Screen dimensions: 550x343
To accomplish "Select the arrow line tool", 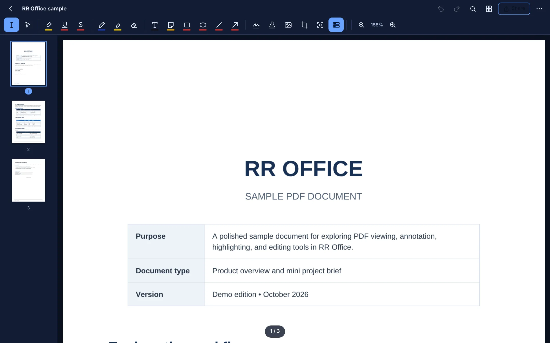I will [235, 25].
